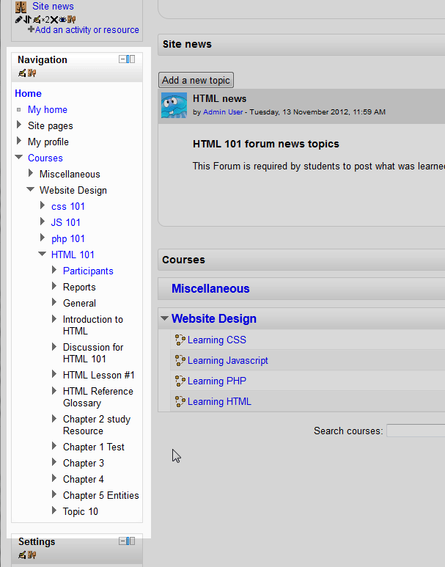Select Chapter 1 Test tree item
Viewport: 445px width, 567px height.
click(94, 447)
